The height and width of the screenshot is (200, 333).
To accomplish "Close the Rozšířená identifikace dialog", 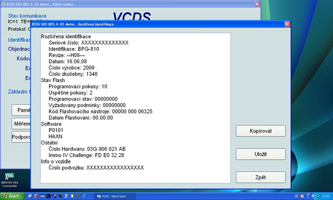I will (x=287, y=24).
